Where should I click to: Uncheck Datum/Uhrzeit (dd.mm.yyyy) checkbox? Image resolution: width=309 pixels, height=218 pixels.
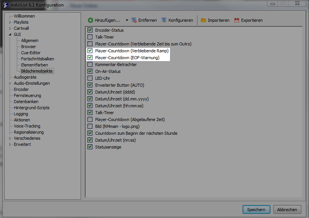[x=90, y=99]
